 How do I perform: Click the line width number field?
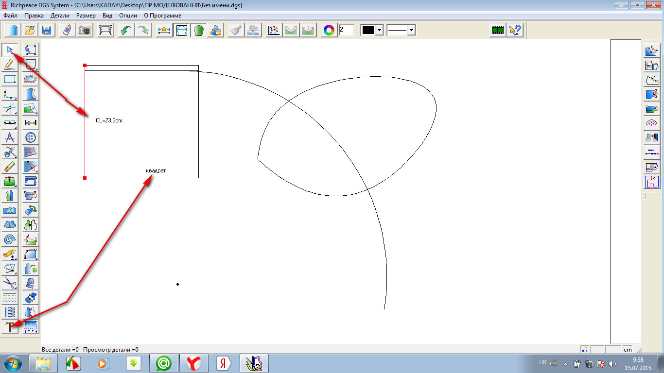(x=346, y=30)
